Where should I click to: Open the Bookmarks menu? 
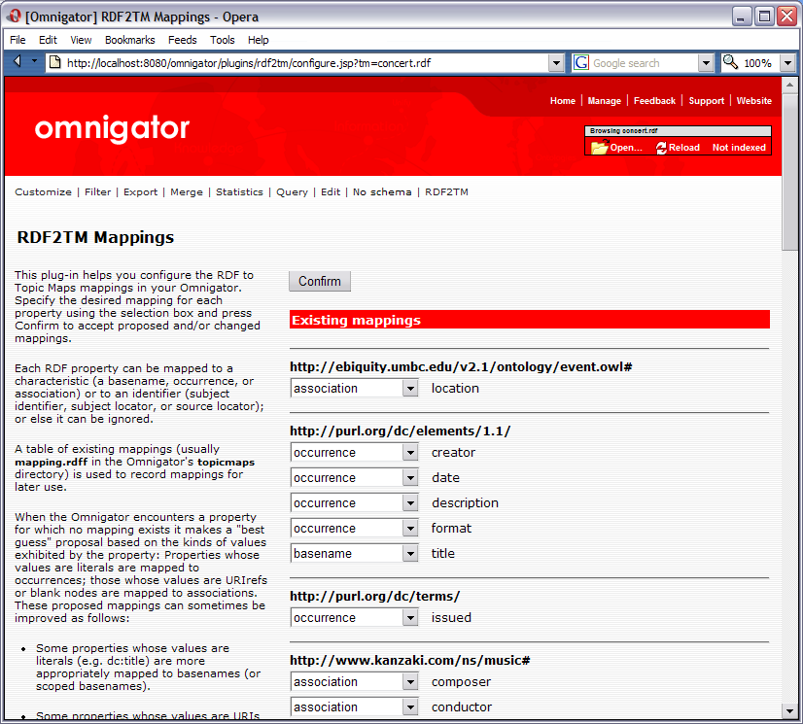[129, 40]
